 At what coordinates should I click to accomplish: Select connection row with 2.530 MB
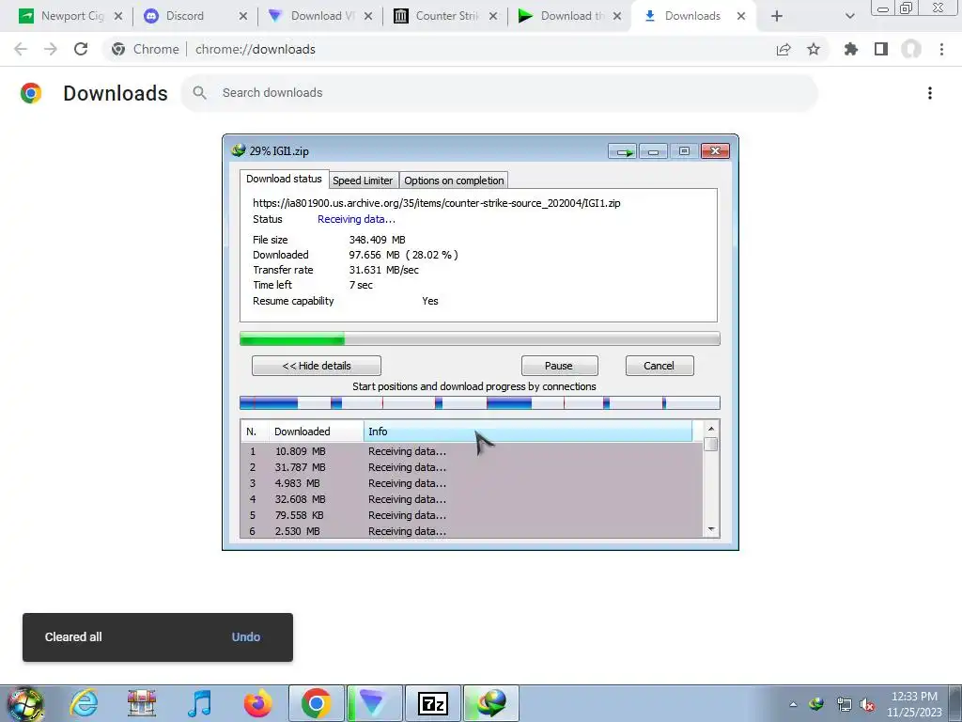click(472, 531)
